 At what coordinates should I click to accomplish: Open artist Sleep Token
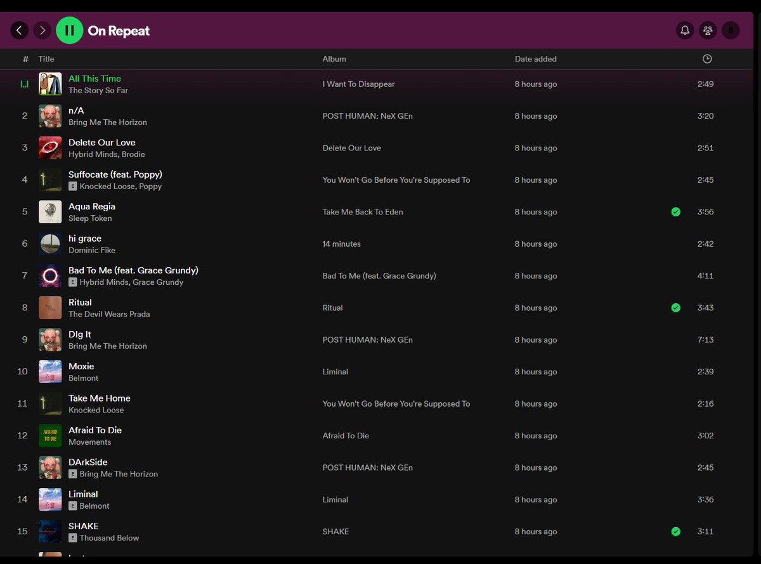[x=90, y=218]
